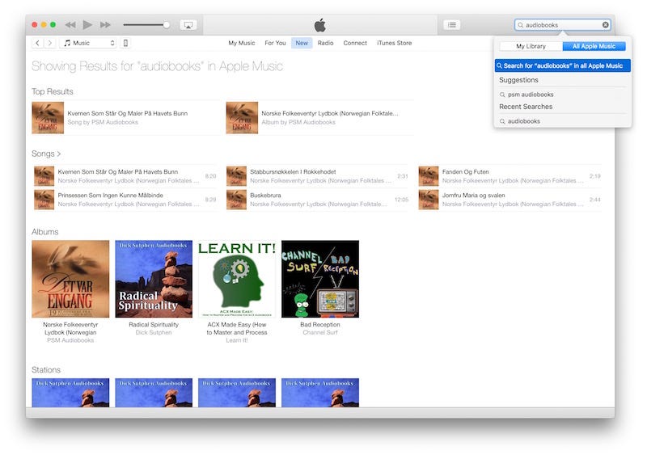The width and height of the screenshot is (647, 455).
Task: Open the Det Var Engang album cover
Action: pyautogui.click(x=70, y=279)
